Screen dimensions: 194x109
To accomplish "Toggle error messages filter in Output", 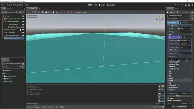I will tap(161, 97).
